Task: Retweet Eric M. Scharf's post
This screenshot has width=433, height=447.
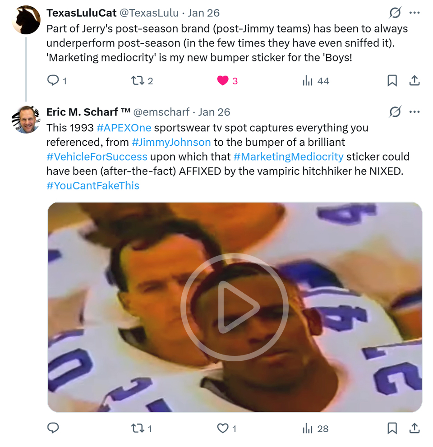Action: point(137,428)
